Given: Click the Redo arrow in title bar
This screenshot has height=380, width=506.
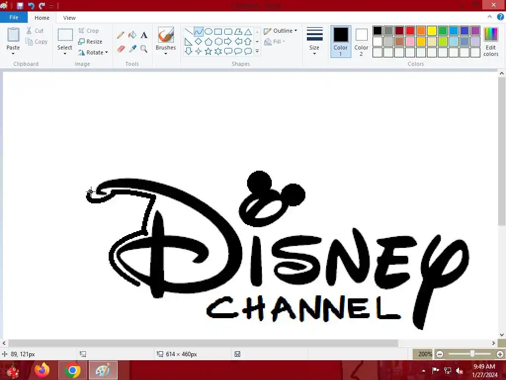Looking at the screenshot, I should 42,5.
